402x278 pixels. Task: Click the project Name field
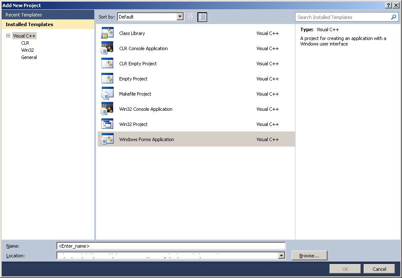tap(171, 246)
